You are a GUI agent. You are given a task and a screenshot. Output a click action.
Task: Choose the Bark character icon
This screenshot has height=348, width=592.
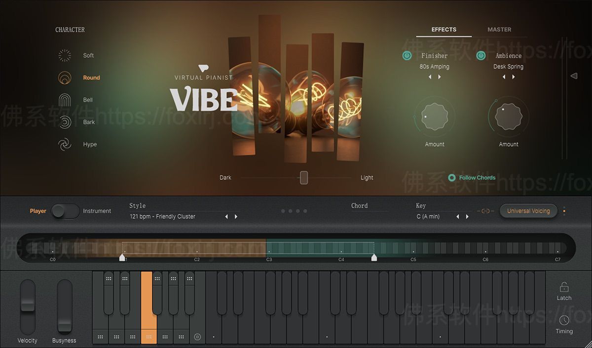click(65, 122)
